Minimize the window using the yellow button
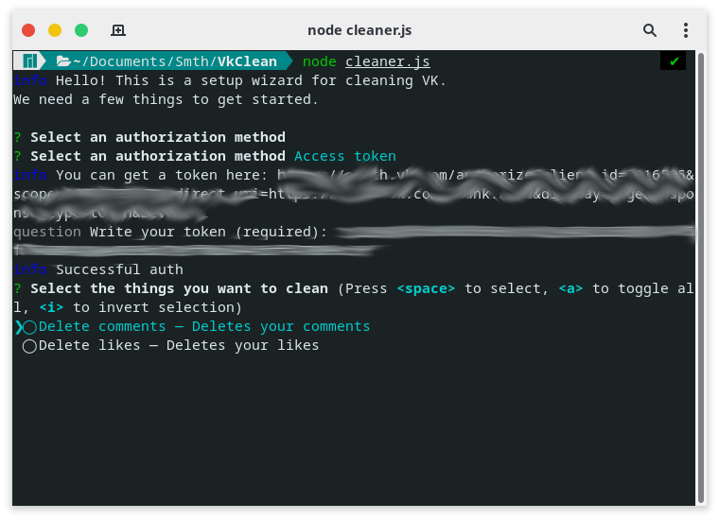This screenshot has height=520, width=719. tap(55, 30)
